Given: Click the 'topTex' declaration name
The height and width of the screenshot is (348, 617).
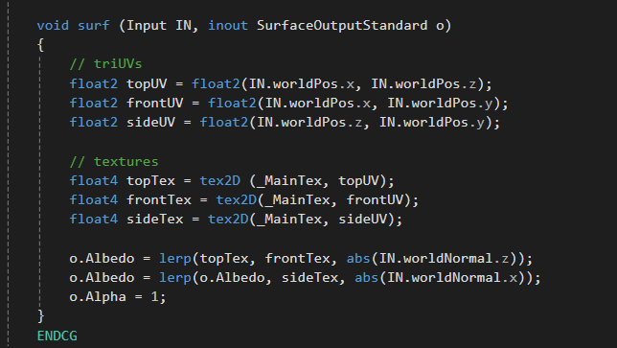Looking at the screenshot, I should pos(150,180).
